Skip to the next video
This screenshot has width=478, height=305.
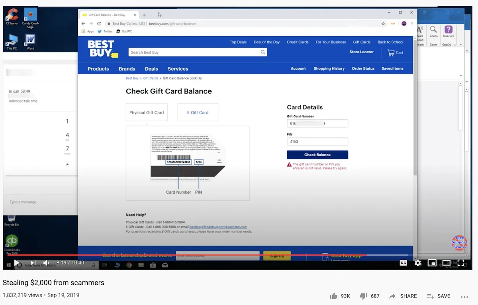pos(33,263)
